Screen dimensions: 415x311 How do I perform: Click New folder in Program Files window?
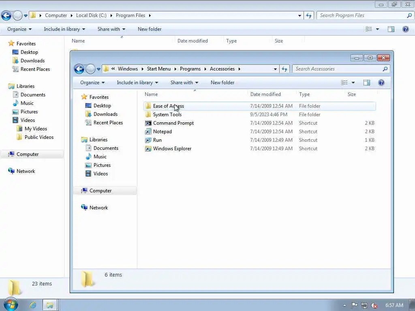click(149, 29)
